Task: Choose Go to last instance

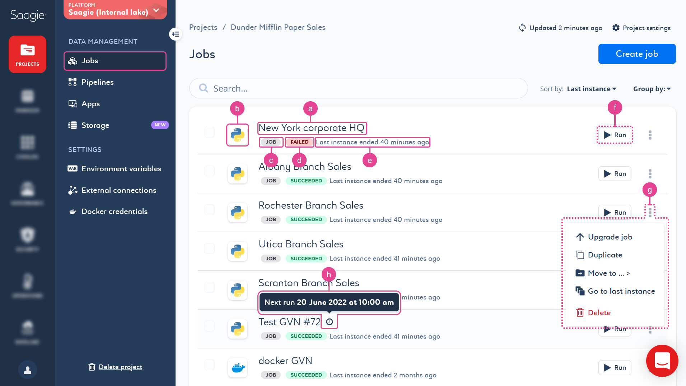Action: [x=615, y=291]
